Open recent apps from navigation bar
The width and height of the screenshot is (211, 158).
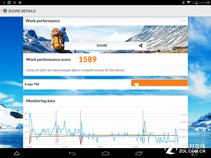click(139, 153)
